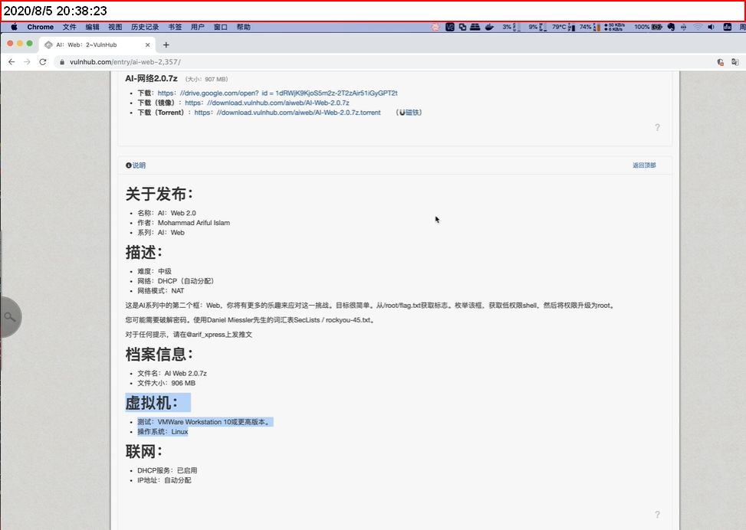Viewport: 746px width, 530px height.
Task: Open the mirror download AI-Web-2.0.7z link
Action: (x=267, y=103)
